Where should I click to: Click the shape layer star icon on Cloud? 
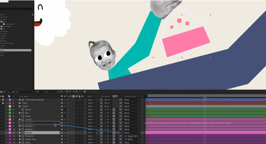(x=20, y=106)
